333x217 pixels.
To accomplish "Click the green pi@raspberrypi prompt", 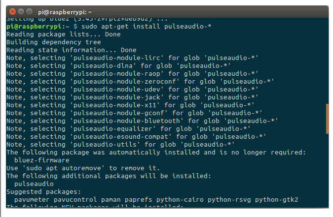I will (x=34, y=26).
